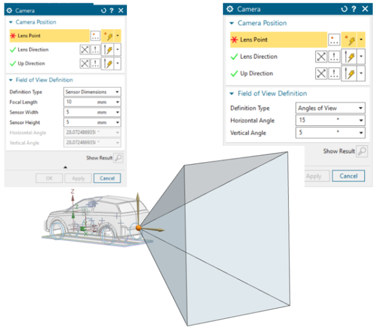Image resolution: width=374 pixels, height=328 pixels.
Task: Click Cancel in right Camera dialog
Action: point(348,176)
